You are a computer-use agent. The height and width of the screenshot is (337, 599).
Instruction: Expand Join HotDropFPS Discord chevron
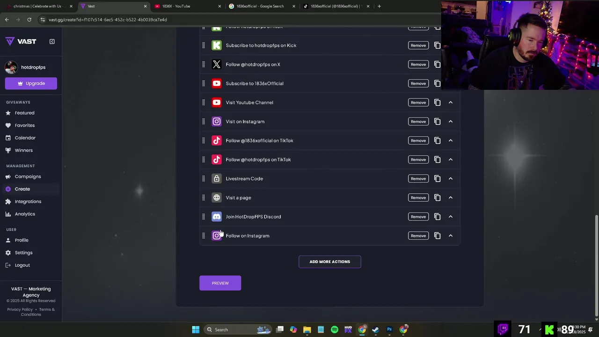[451, 217]
